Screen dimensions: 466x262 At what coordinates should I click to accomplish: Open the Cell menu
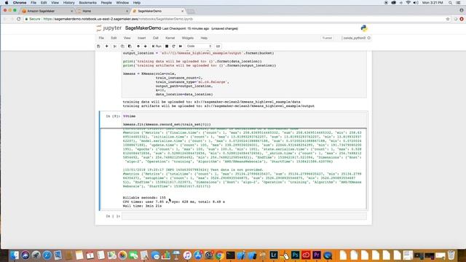pyautogui.click(x=155, y=38)
